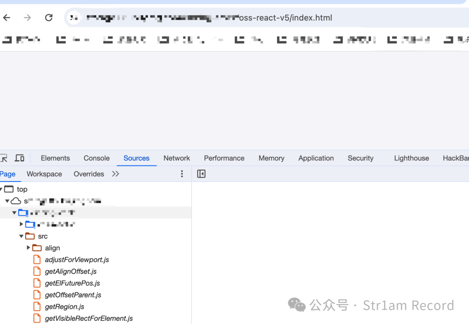Click the site info icon in address bar
The image size is (469, 324).
click(74, 18)
